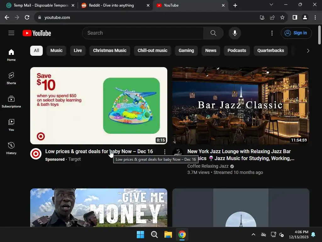Image resolution: width=322 pixels, height=242 pixels.
Task: Close the Reddit tab
Action: [148, 5]
